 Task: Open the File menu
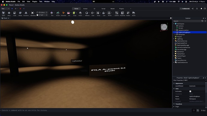pos(19,1)
